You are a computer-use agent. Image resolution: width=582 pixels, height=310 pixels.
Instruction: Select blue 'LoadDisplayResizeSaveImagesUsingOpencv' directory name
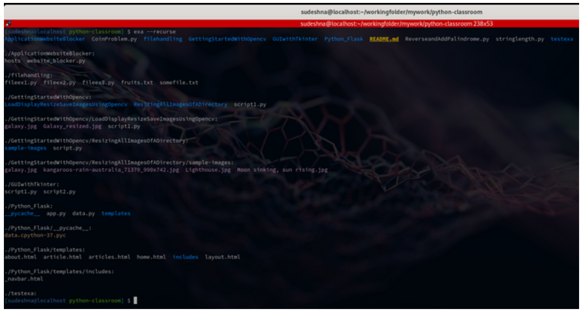[66, 105]
